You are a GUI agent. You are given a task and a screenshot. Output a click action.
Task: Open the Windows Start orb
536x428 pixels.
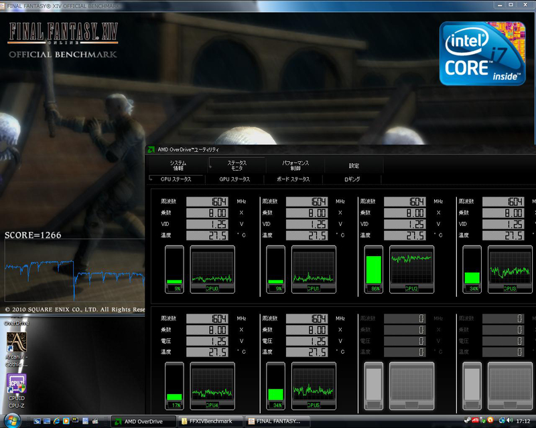coord(11,421)
